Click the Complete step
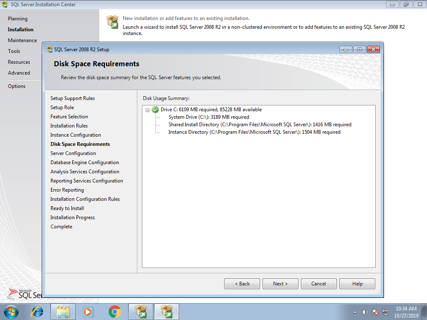 click(x=61, y=227)
